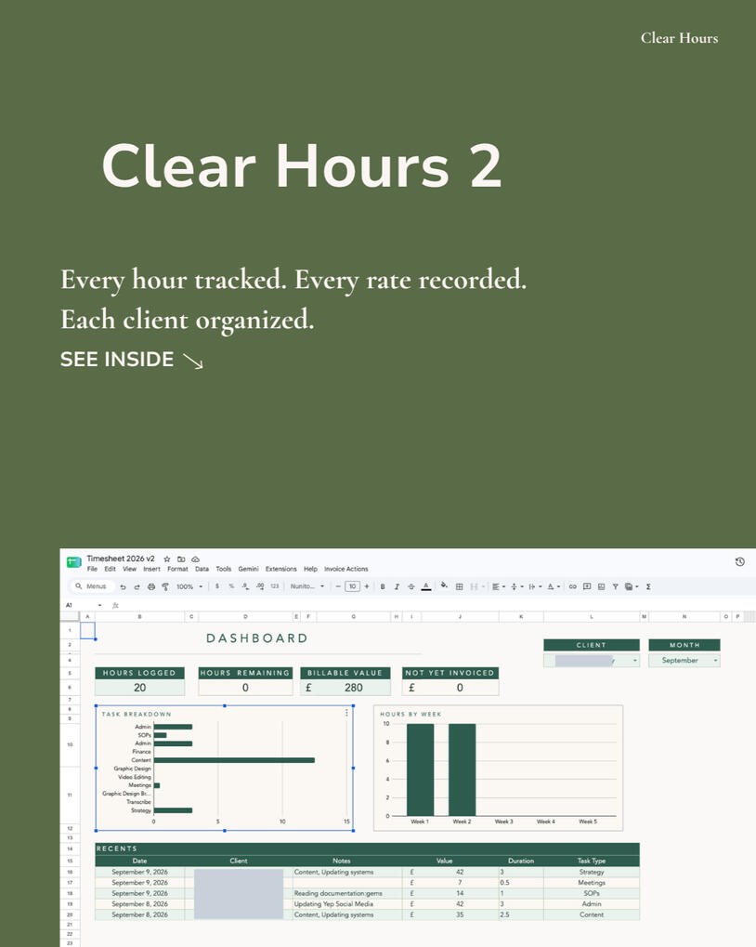Open the 100% zoom dropdown
The height and width of the screenshot is (947, 756).
[189, 586]
